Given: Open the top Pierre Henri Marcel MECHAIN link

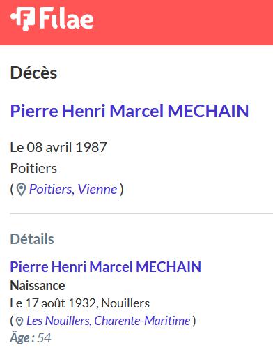Looking at the screenshot, I should 130,111.
